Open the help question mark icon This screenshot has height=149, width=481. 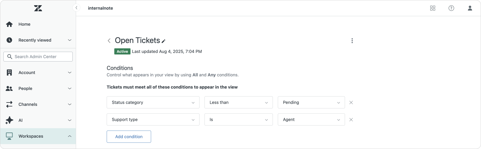point(451,8)
